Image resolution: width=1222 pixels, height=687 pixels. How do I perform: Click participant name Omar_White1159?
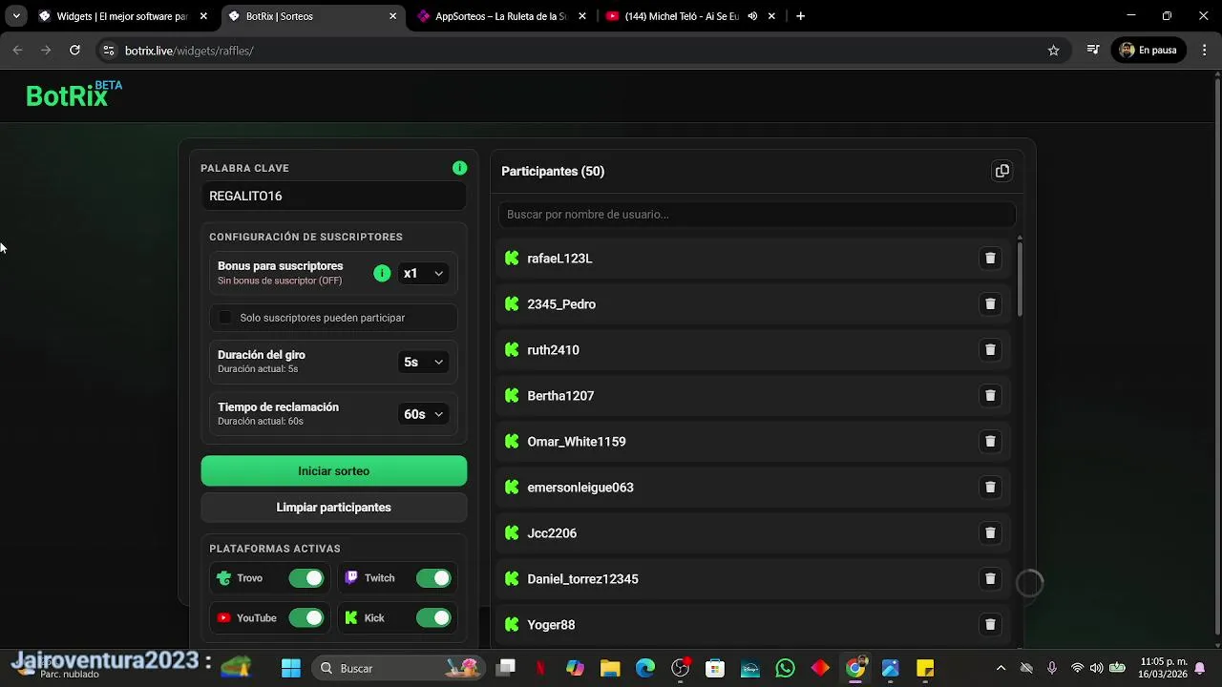tap(577, 442)
